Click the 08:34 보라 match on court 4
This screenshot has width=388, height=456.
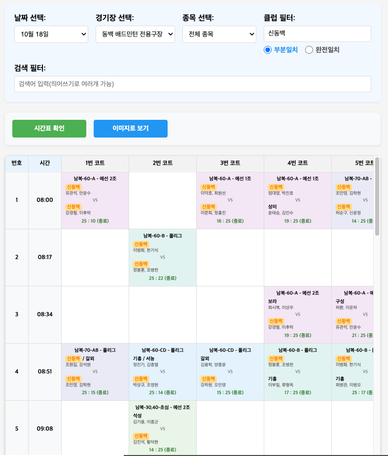(297, 315)
